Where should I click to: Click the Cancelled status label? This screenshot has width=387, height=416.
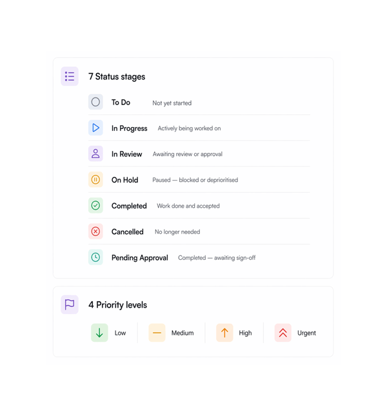(128, 232)
